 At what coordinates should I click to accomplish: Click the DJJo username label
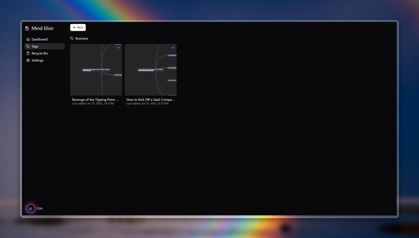(x=40, y=208)
